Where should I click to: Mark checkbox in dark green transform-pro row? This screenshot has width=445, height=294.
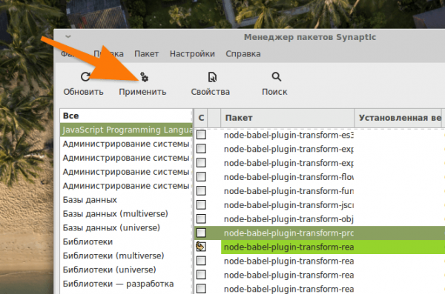[201, 233]
